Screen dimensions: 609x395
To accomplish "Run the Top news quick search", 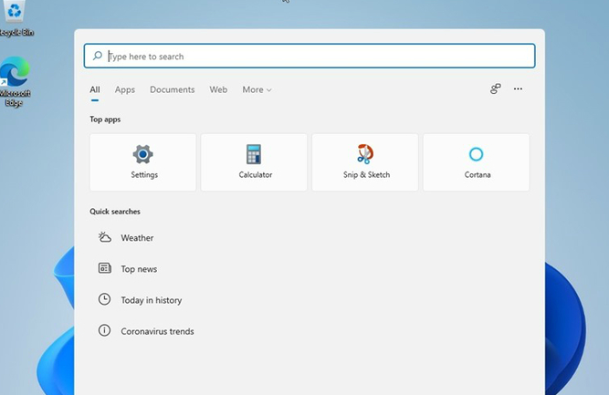I will (139, 269).
